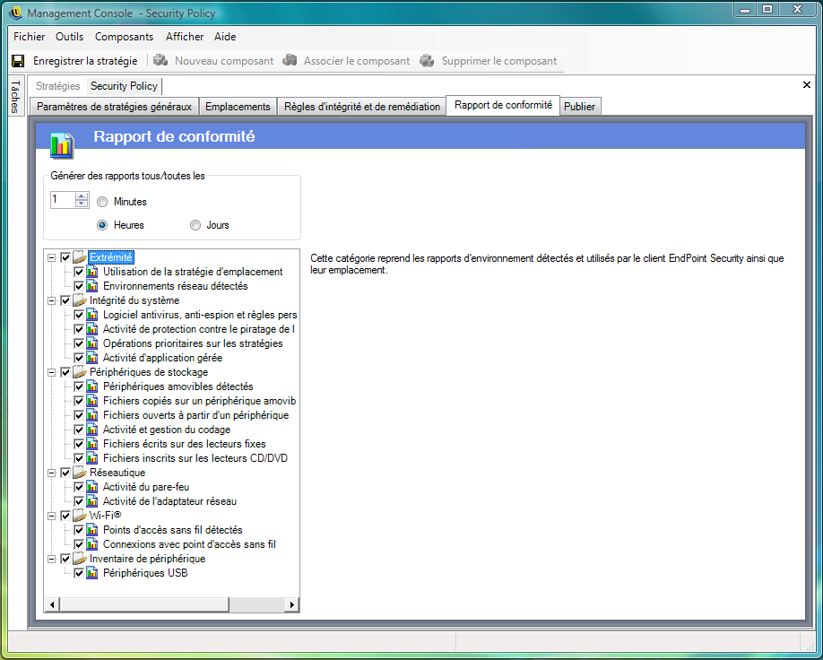Switch to the Publier tab
Image resolution: width=823 pixels, height=660 pixels.
580,107
